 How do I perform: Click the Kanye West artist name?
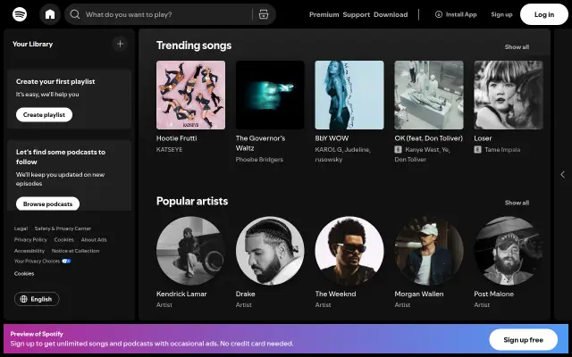pyautogui.click(x=423, y=150)
